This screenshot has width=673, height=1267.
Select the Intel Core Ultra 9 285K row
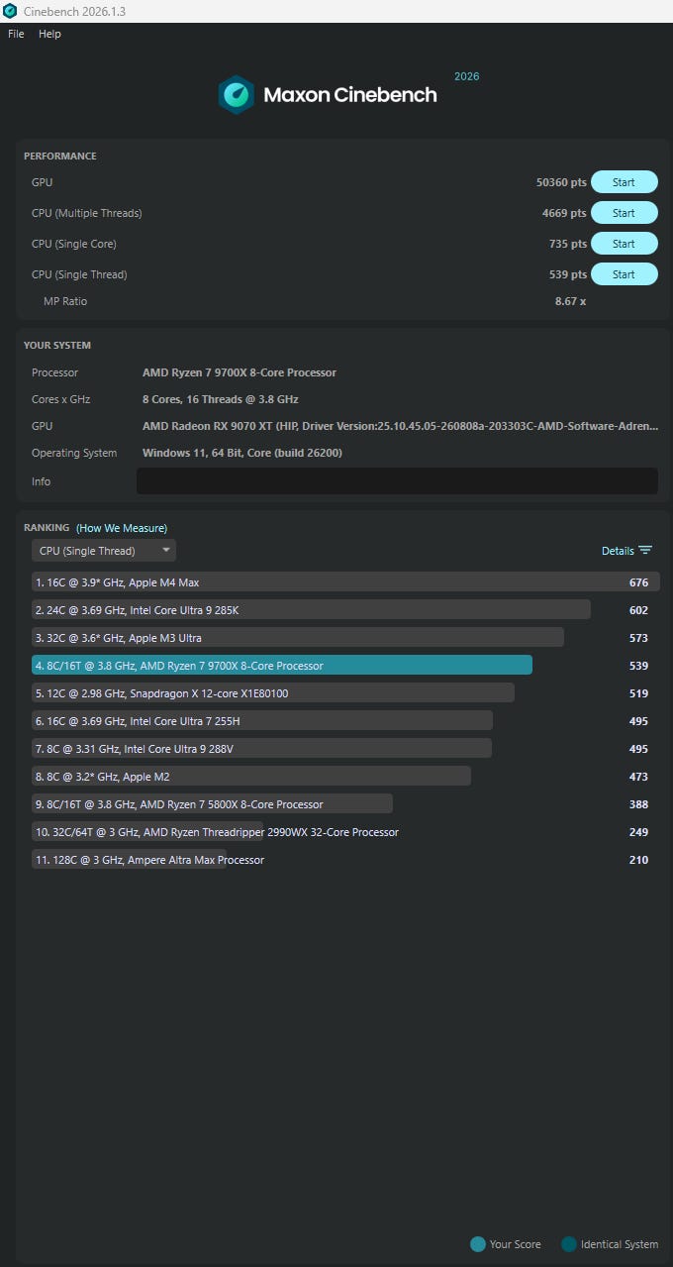(x=345, y=610)
